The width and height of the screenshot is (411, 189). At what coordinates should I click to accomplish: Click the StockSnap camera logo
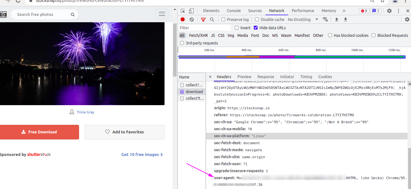pos(3,14)
